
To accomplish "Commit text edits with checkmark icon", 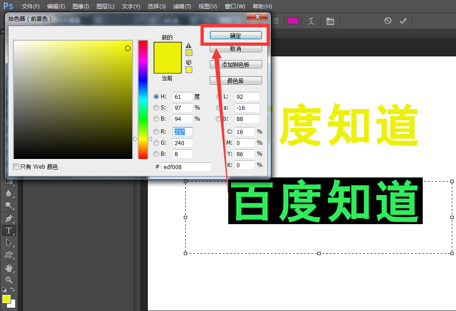I will click(403, 21).
